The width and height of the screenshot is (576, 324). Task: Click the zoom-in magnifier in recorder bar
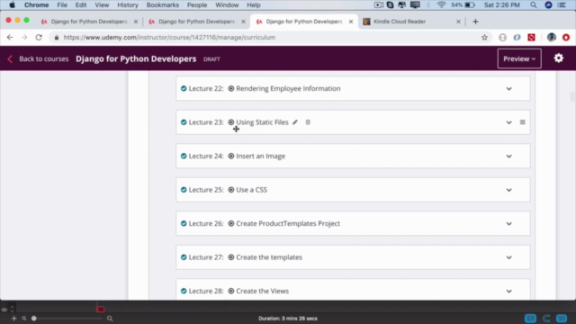click(x=110, y=319)
